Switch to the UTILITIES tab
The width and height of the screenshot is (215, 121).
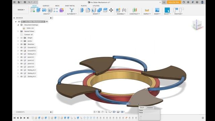(96, 6)
